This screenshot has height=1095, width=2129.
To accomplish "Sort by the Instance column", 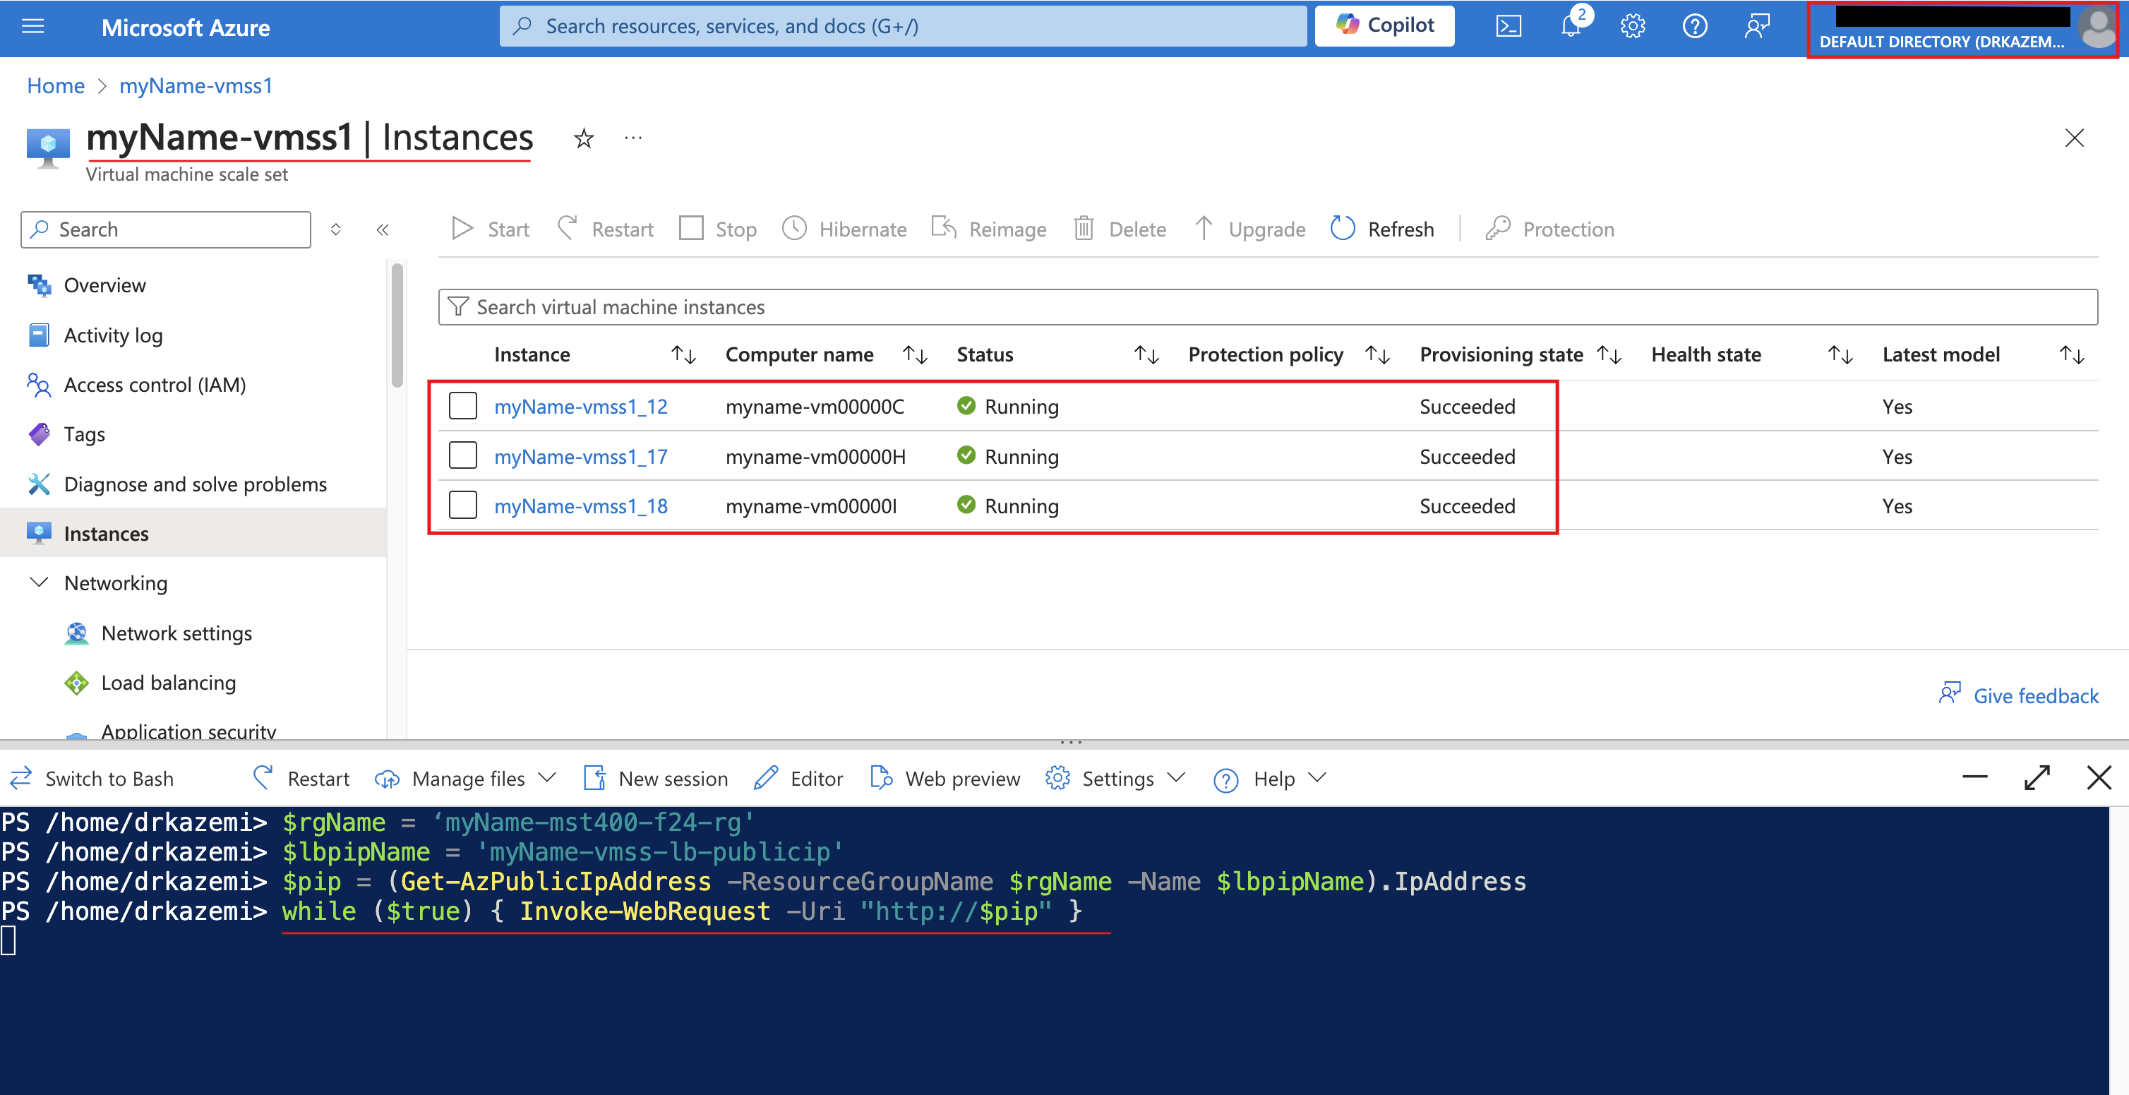I will [x=683, y=354].
